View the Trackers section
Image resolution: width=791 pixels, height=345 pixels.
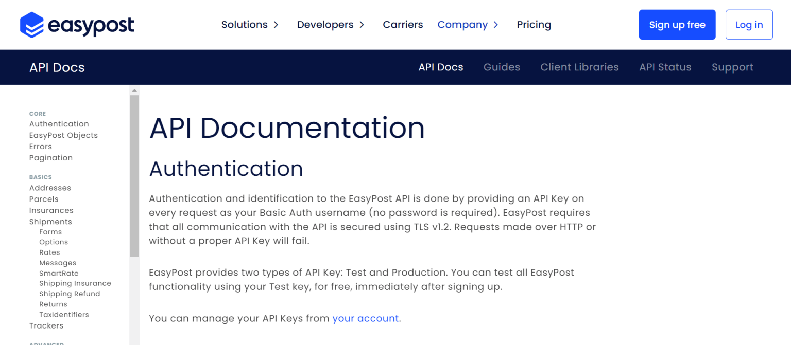[46, 325]
